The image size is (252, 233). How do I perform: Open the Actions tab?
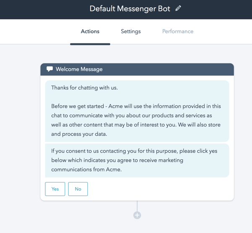click(90, 32)
